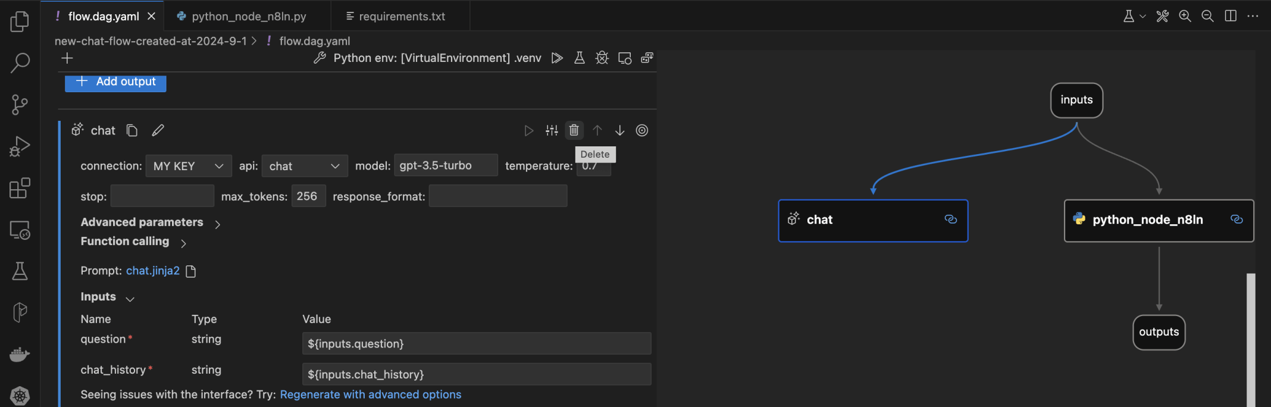The height and width of the screenshot is (407, 1271).
Task: Open Source Control in activity bar
Action: [x=20, y=105]
